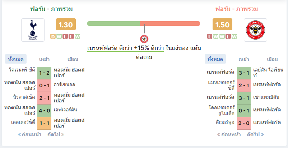Image resolution: width=288 pixels, height=148 pixels.
Task: Switch Tottenham form to เยือน tab
Action: click(73, 59)
